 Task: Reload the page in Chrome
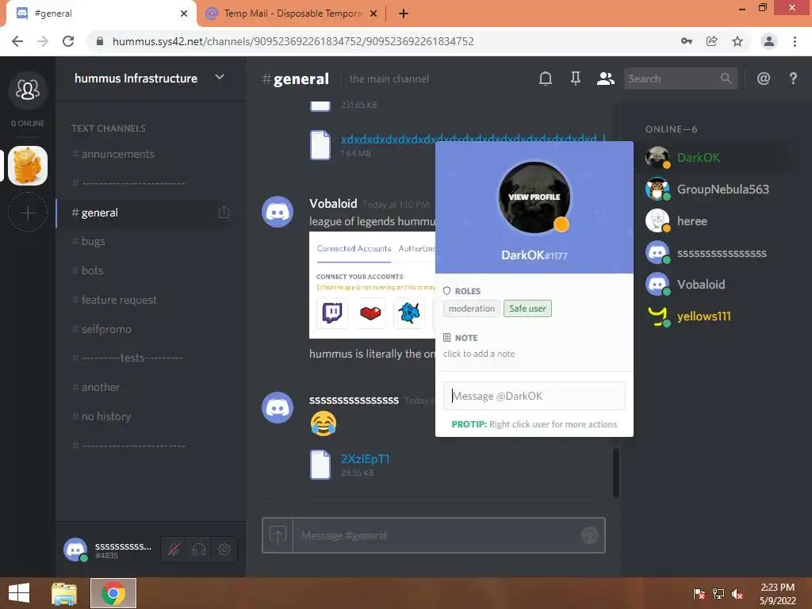pyautogui.click(x=68, y=41)
